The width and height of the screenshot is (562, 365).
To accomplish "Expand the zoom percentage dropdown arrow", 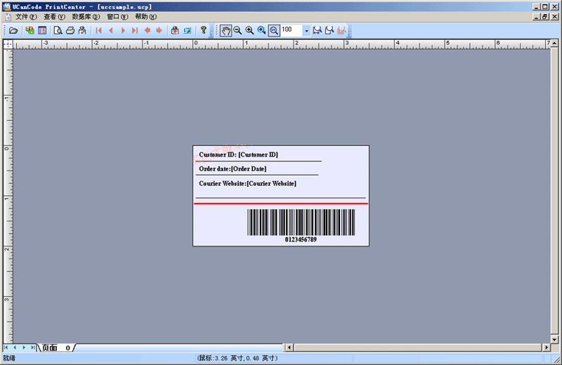I will click(x=306, y=30).
